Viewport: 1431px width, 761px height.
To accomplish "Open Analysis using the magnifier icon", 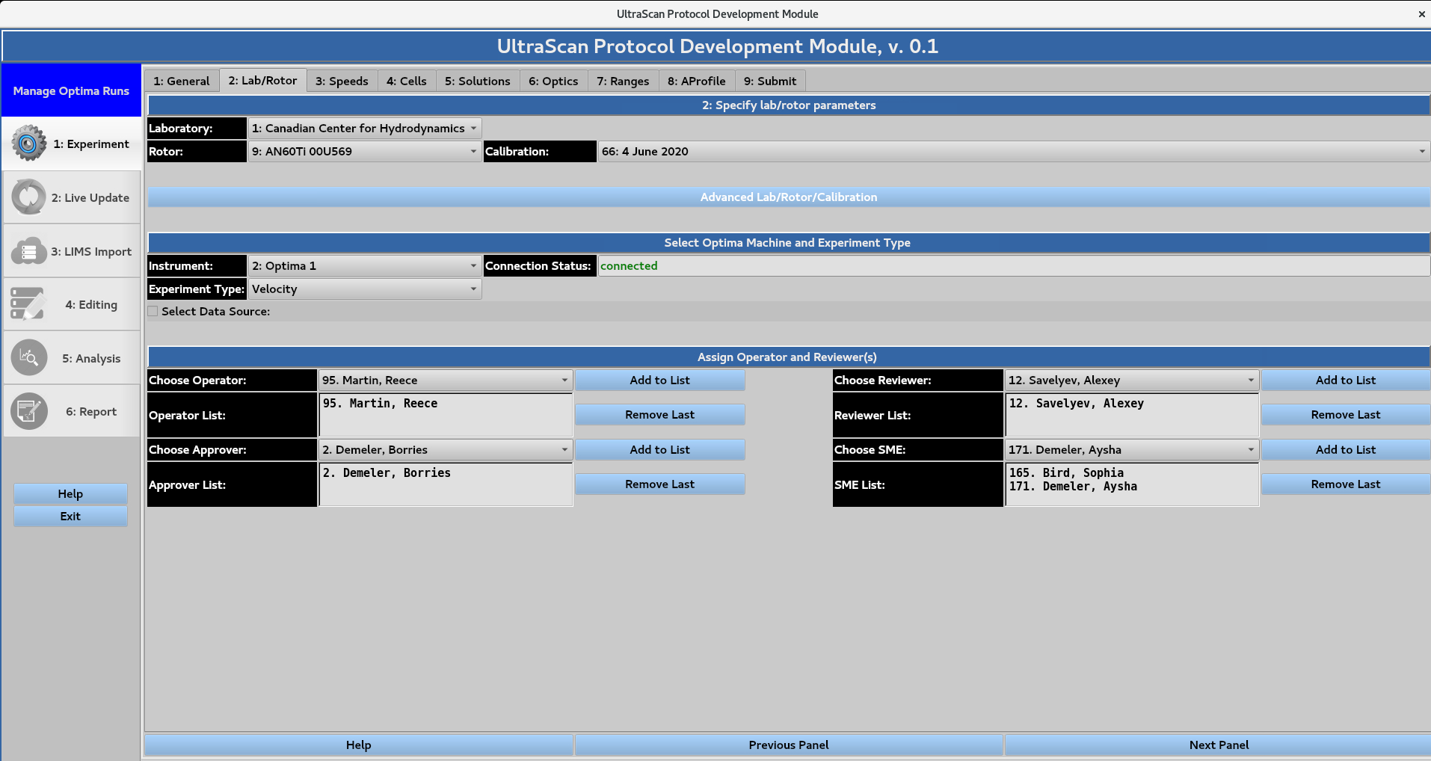I will click(28, 357).
